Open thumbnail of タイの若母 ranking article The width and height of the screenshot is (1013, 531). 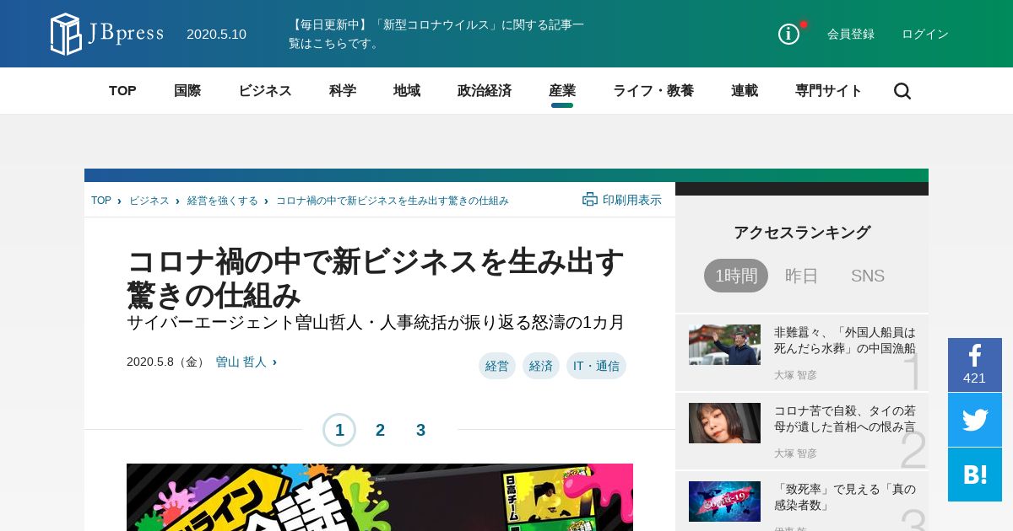(724, 423)
